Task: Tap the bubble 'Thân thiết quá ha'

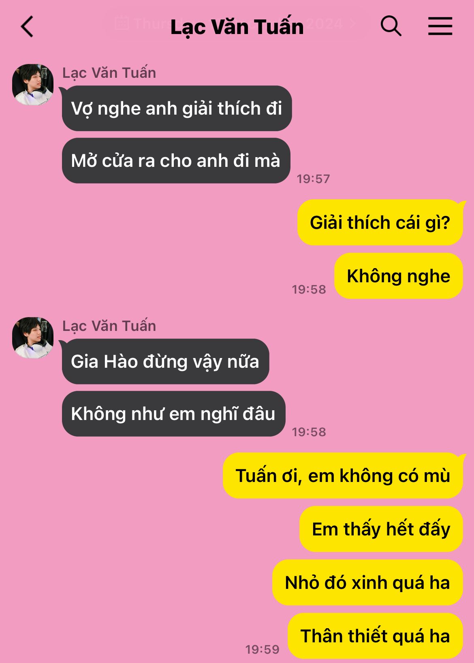Action: pos(375,636)
